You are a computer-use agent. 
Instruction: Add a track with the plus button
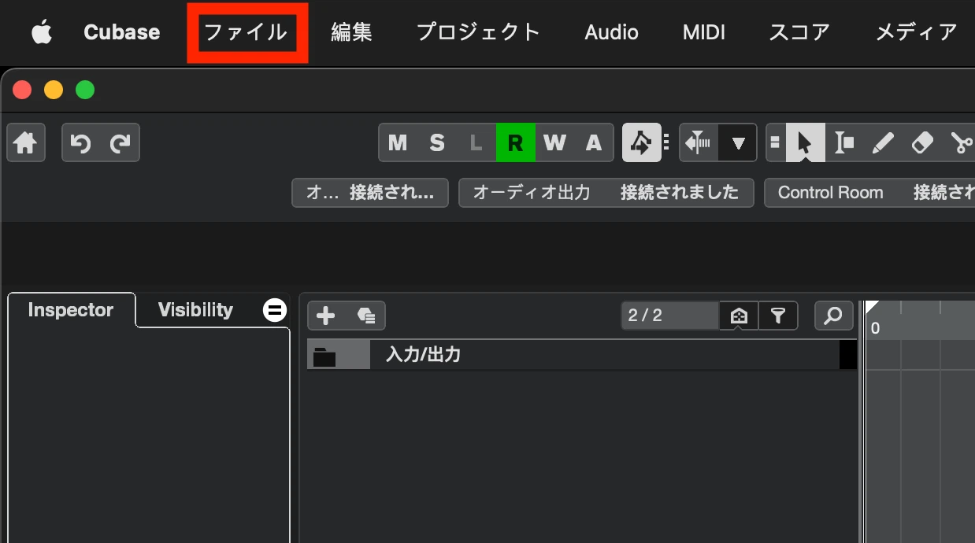point(326,316)
